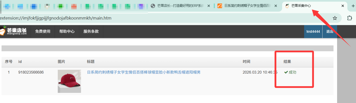Close the 日系简约刺绣帽子 tab
The width and height of the screenshot is (356, 103).
(x=276, y=6)
